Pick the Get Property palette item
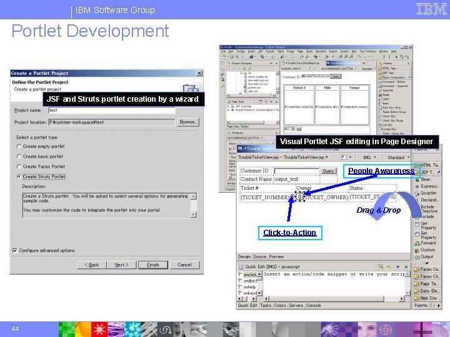This screenshot has height=337, width=450. (x=426, y=225)
